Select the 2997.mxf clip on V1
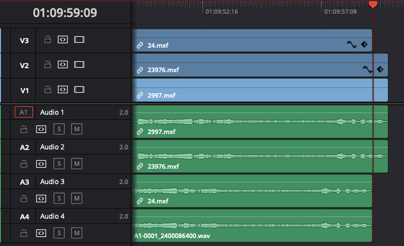 click(260, 90)
